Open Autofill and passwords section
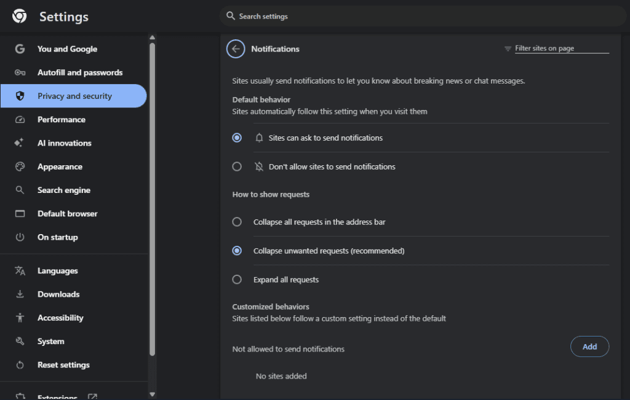Viewport: 630px width, 400px height. tap(74, 73)
